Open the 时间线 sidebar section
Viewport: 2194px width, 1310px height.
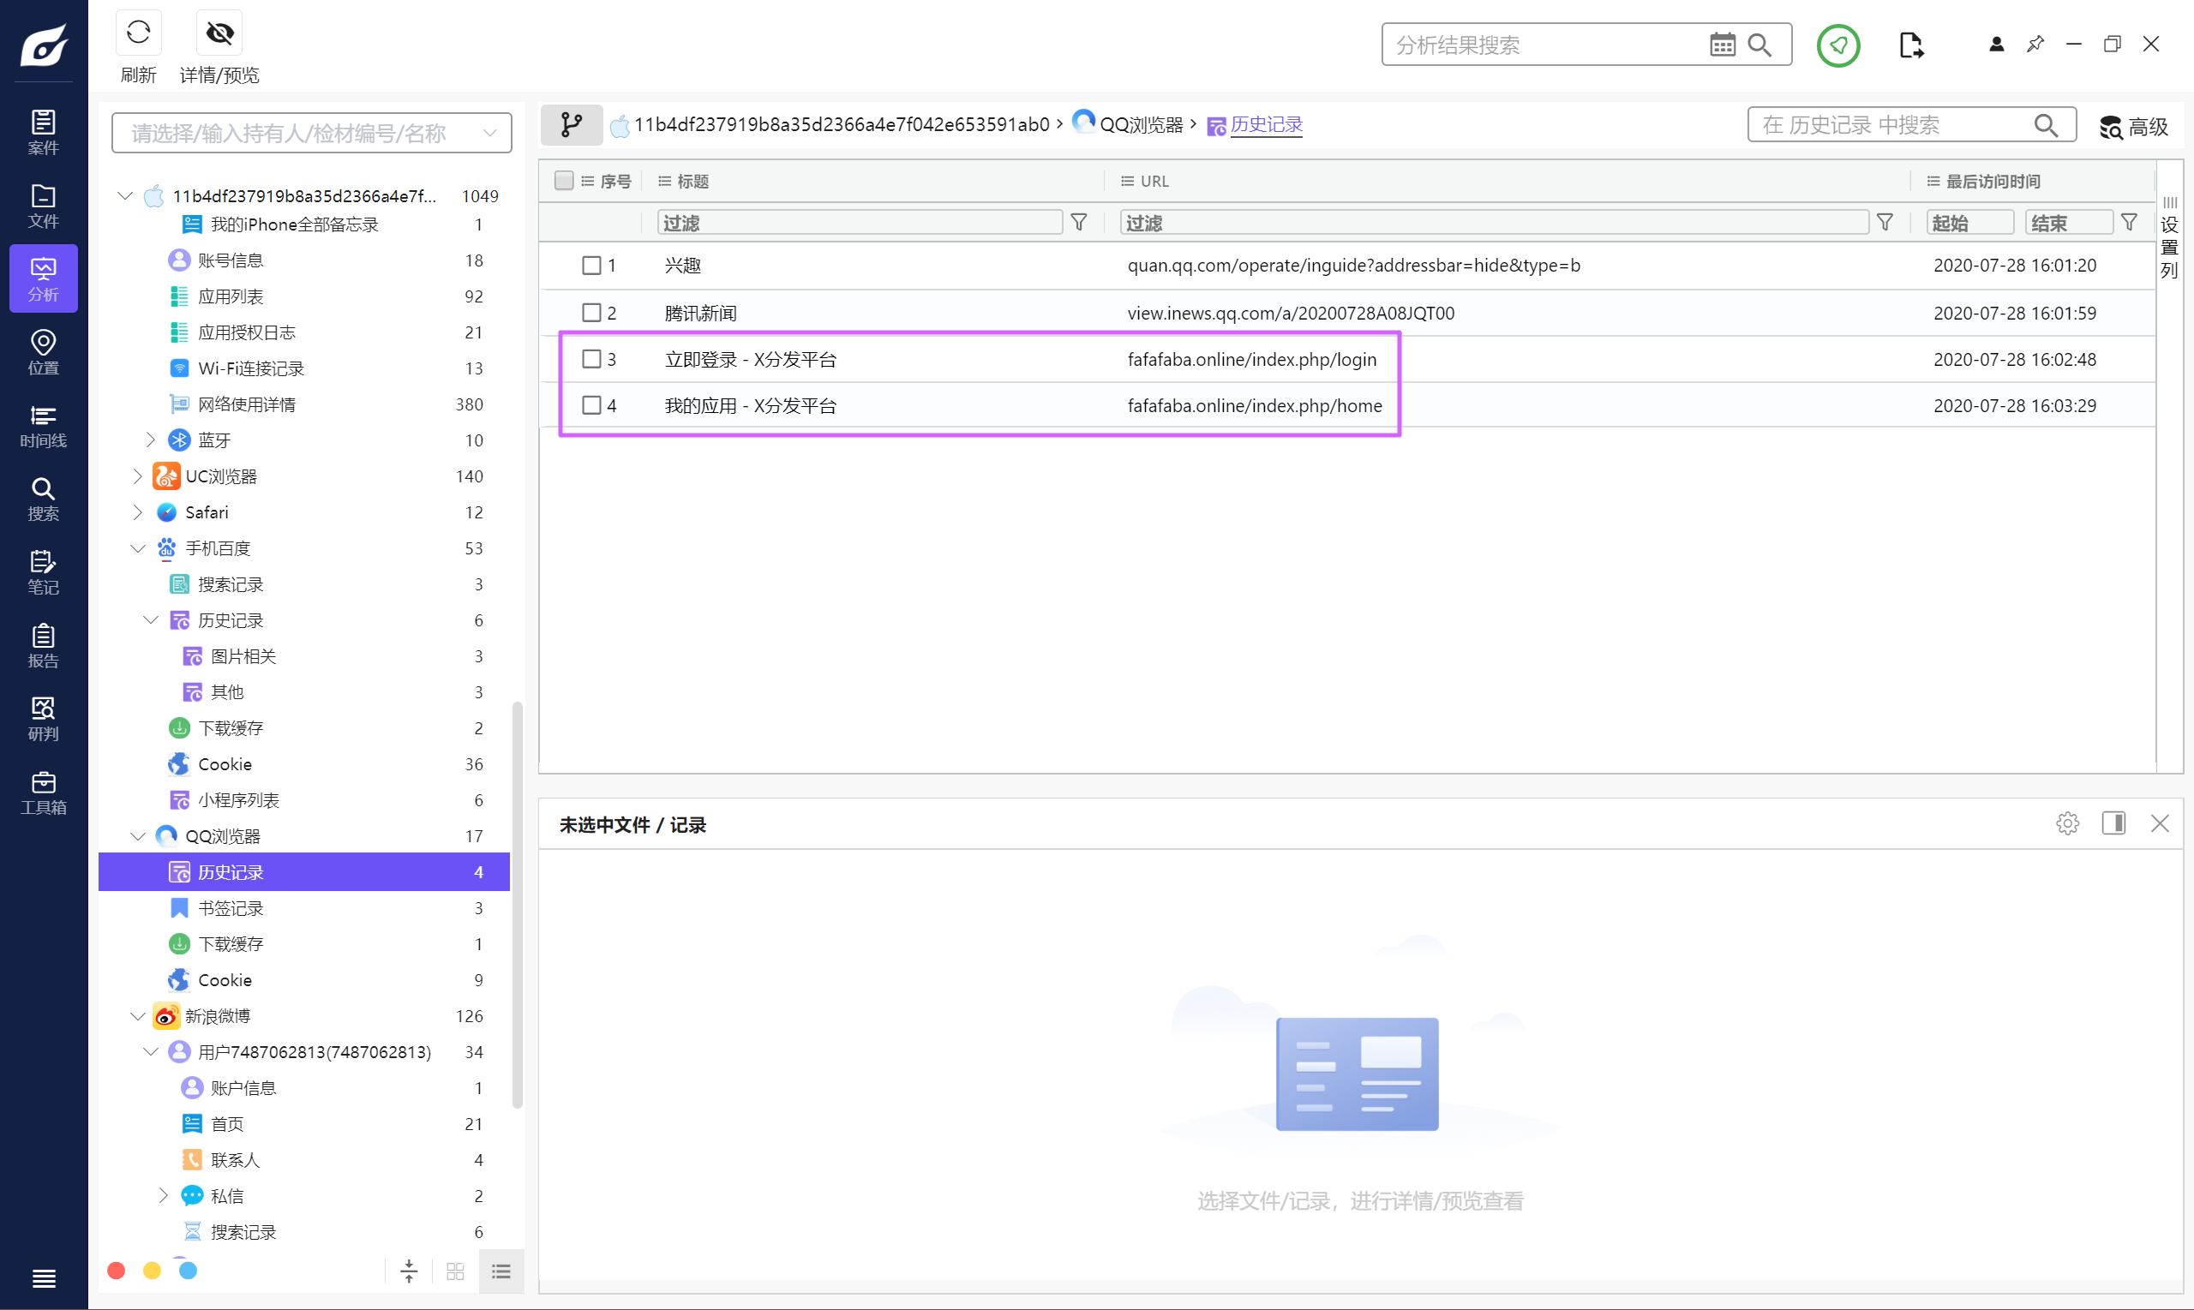click(43, 426)
